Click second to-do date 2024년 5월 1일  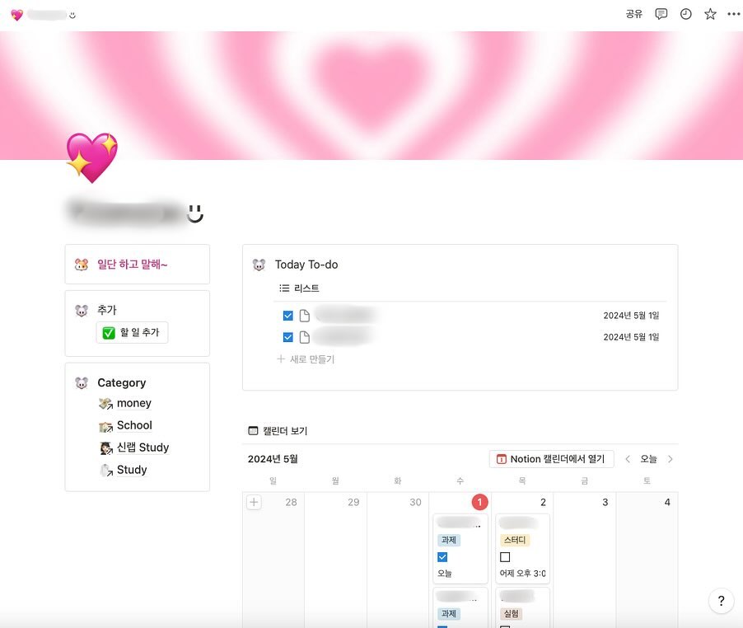tap(631, 337)
